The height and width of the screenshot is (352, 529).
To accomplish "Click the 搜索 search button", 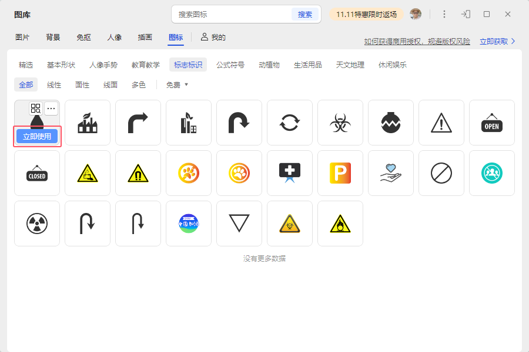I will [305, 15].
